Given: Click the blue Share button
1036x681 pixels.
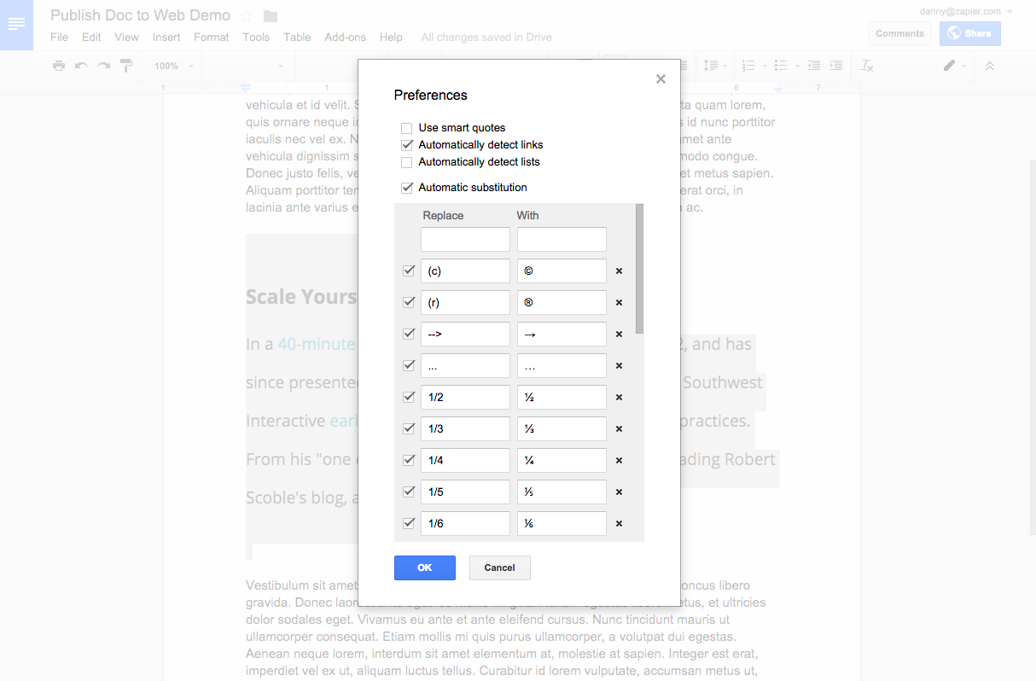Looking at the screenshot, I should pos(970,33).
